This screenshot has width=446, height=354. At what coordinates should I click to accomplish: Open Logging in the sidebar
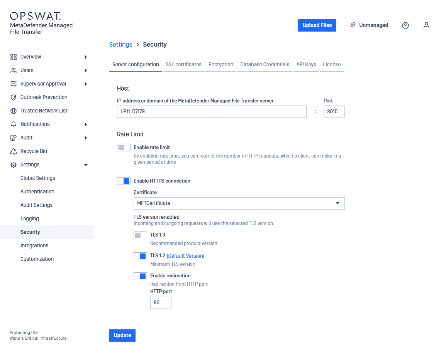point(30,219)
